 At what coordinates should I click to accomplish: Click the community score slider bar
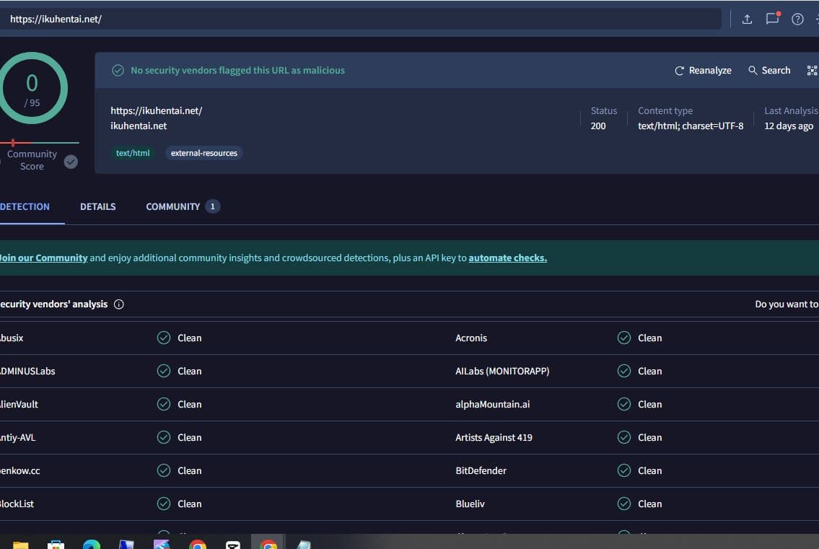click(40, 143)
